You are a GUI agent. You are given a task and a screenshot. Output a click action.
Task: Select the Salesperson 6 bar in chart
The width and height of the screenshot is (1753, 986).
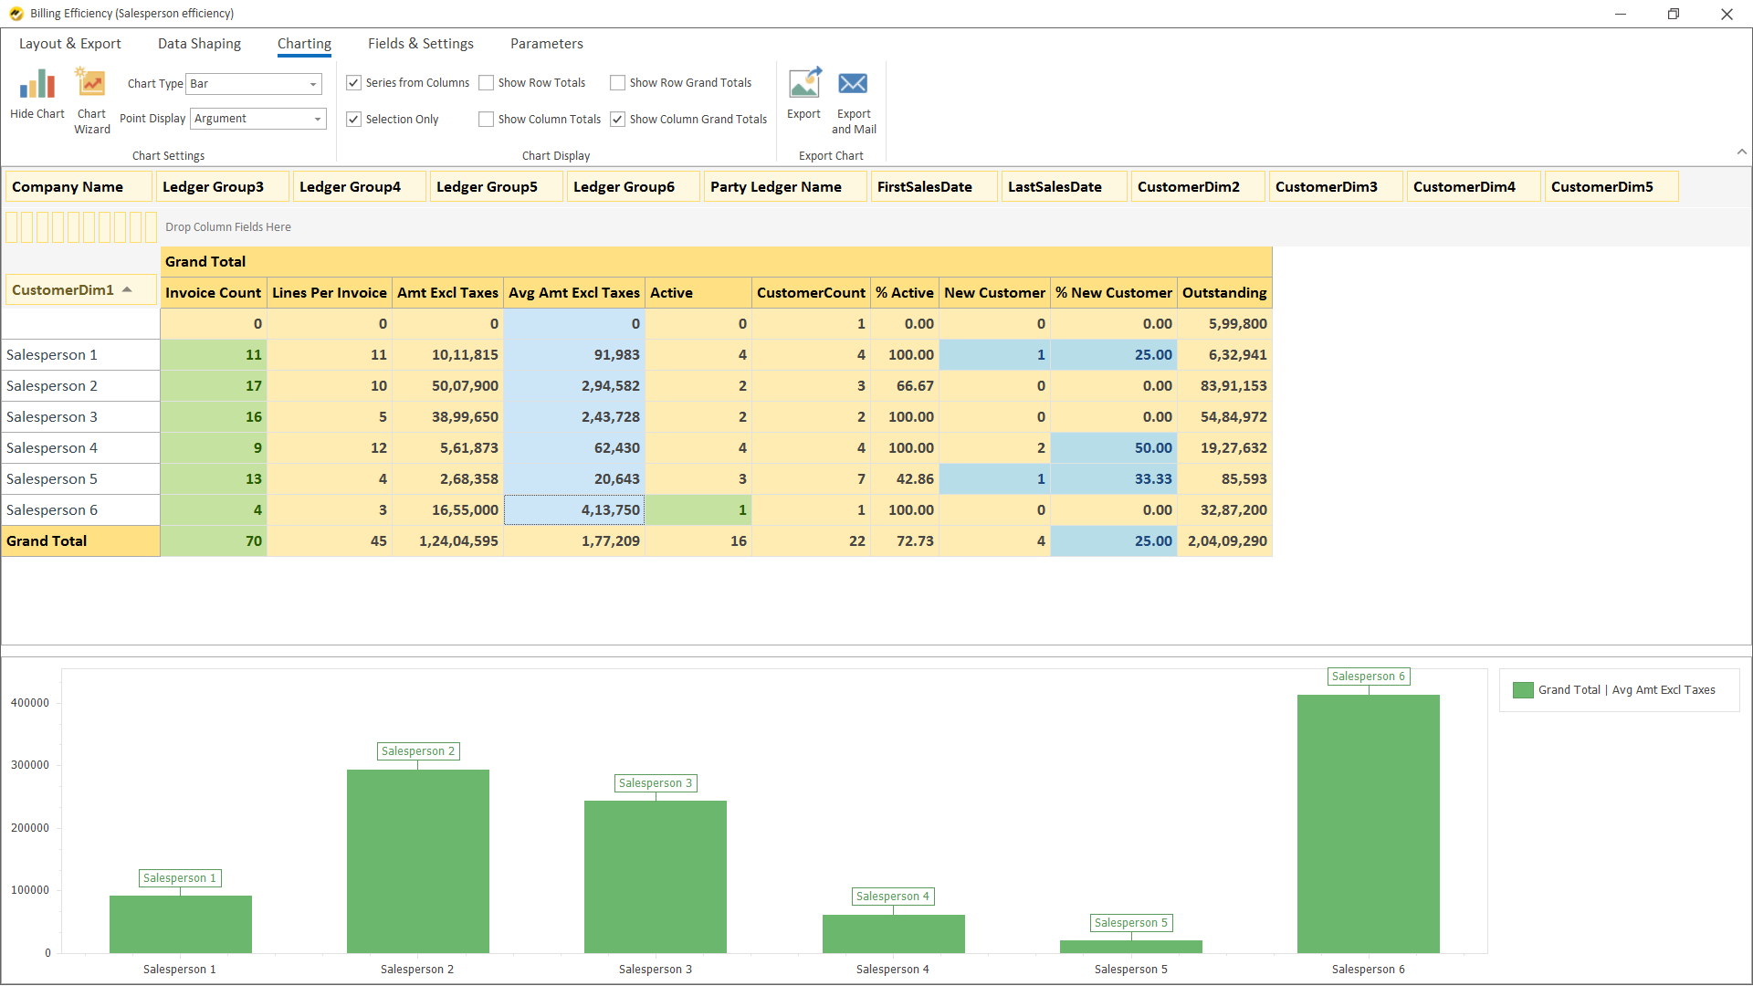coord(1368,822)
